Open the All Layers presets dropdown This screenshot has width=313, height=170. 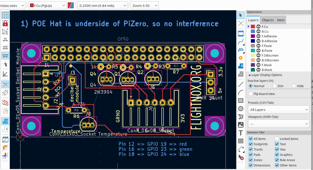[x=279, y=110]
